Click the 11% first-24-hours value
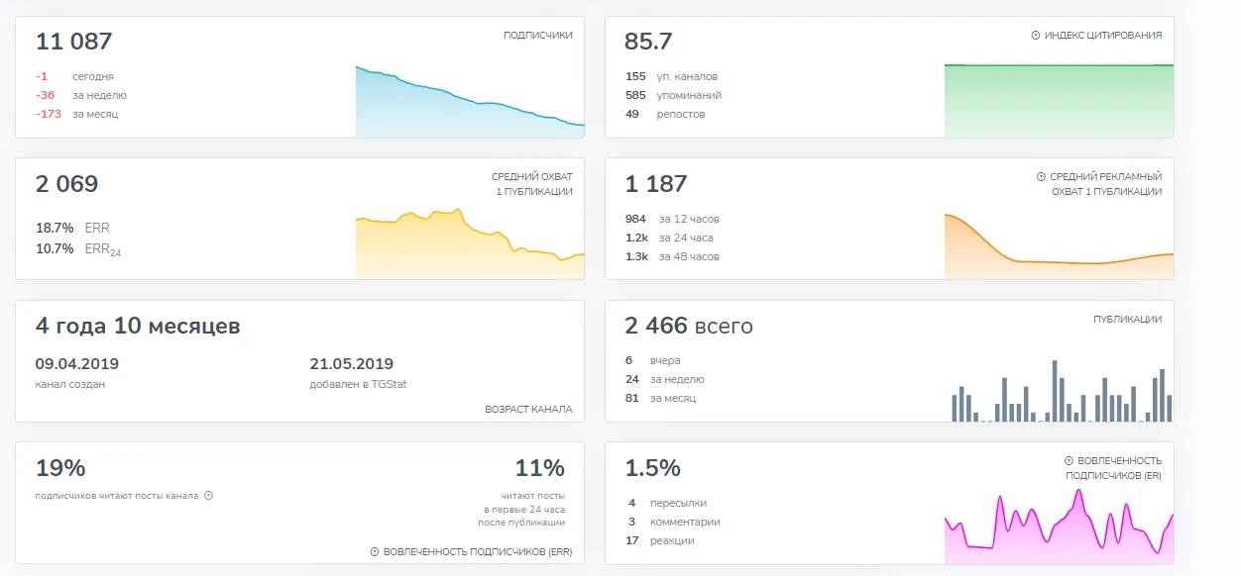This screenshot has height=576, width=1241. tap(540, 468)
